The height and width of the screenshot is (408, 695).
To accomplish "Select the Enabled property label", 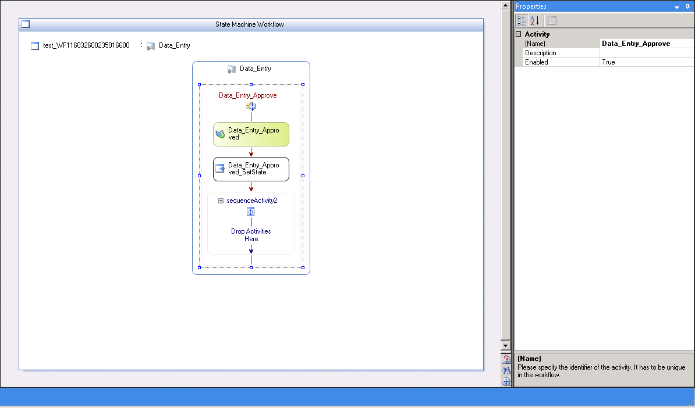I will (x=561, y=62).
